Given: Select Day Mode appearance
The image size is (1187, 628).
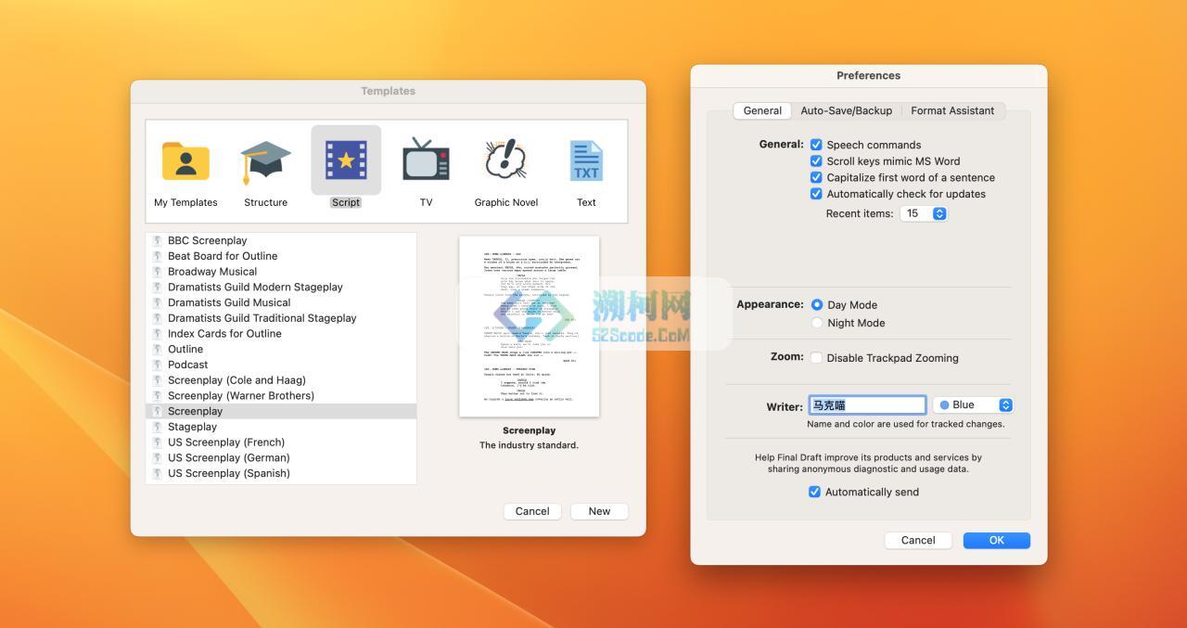Looking at the screenshot, I should (817, 304).
